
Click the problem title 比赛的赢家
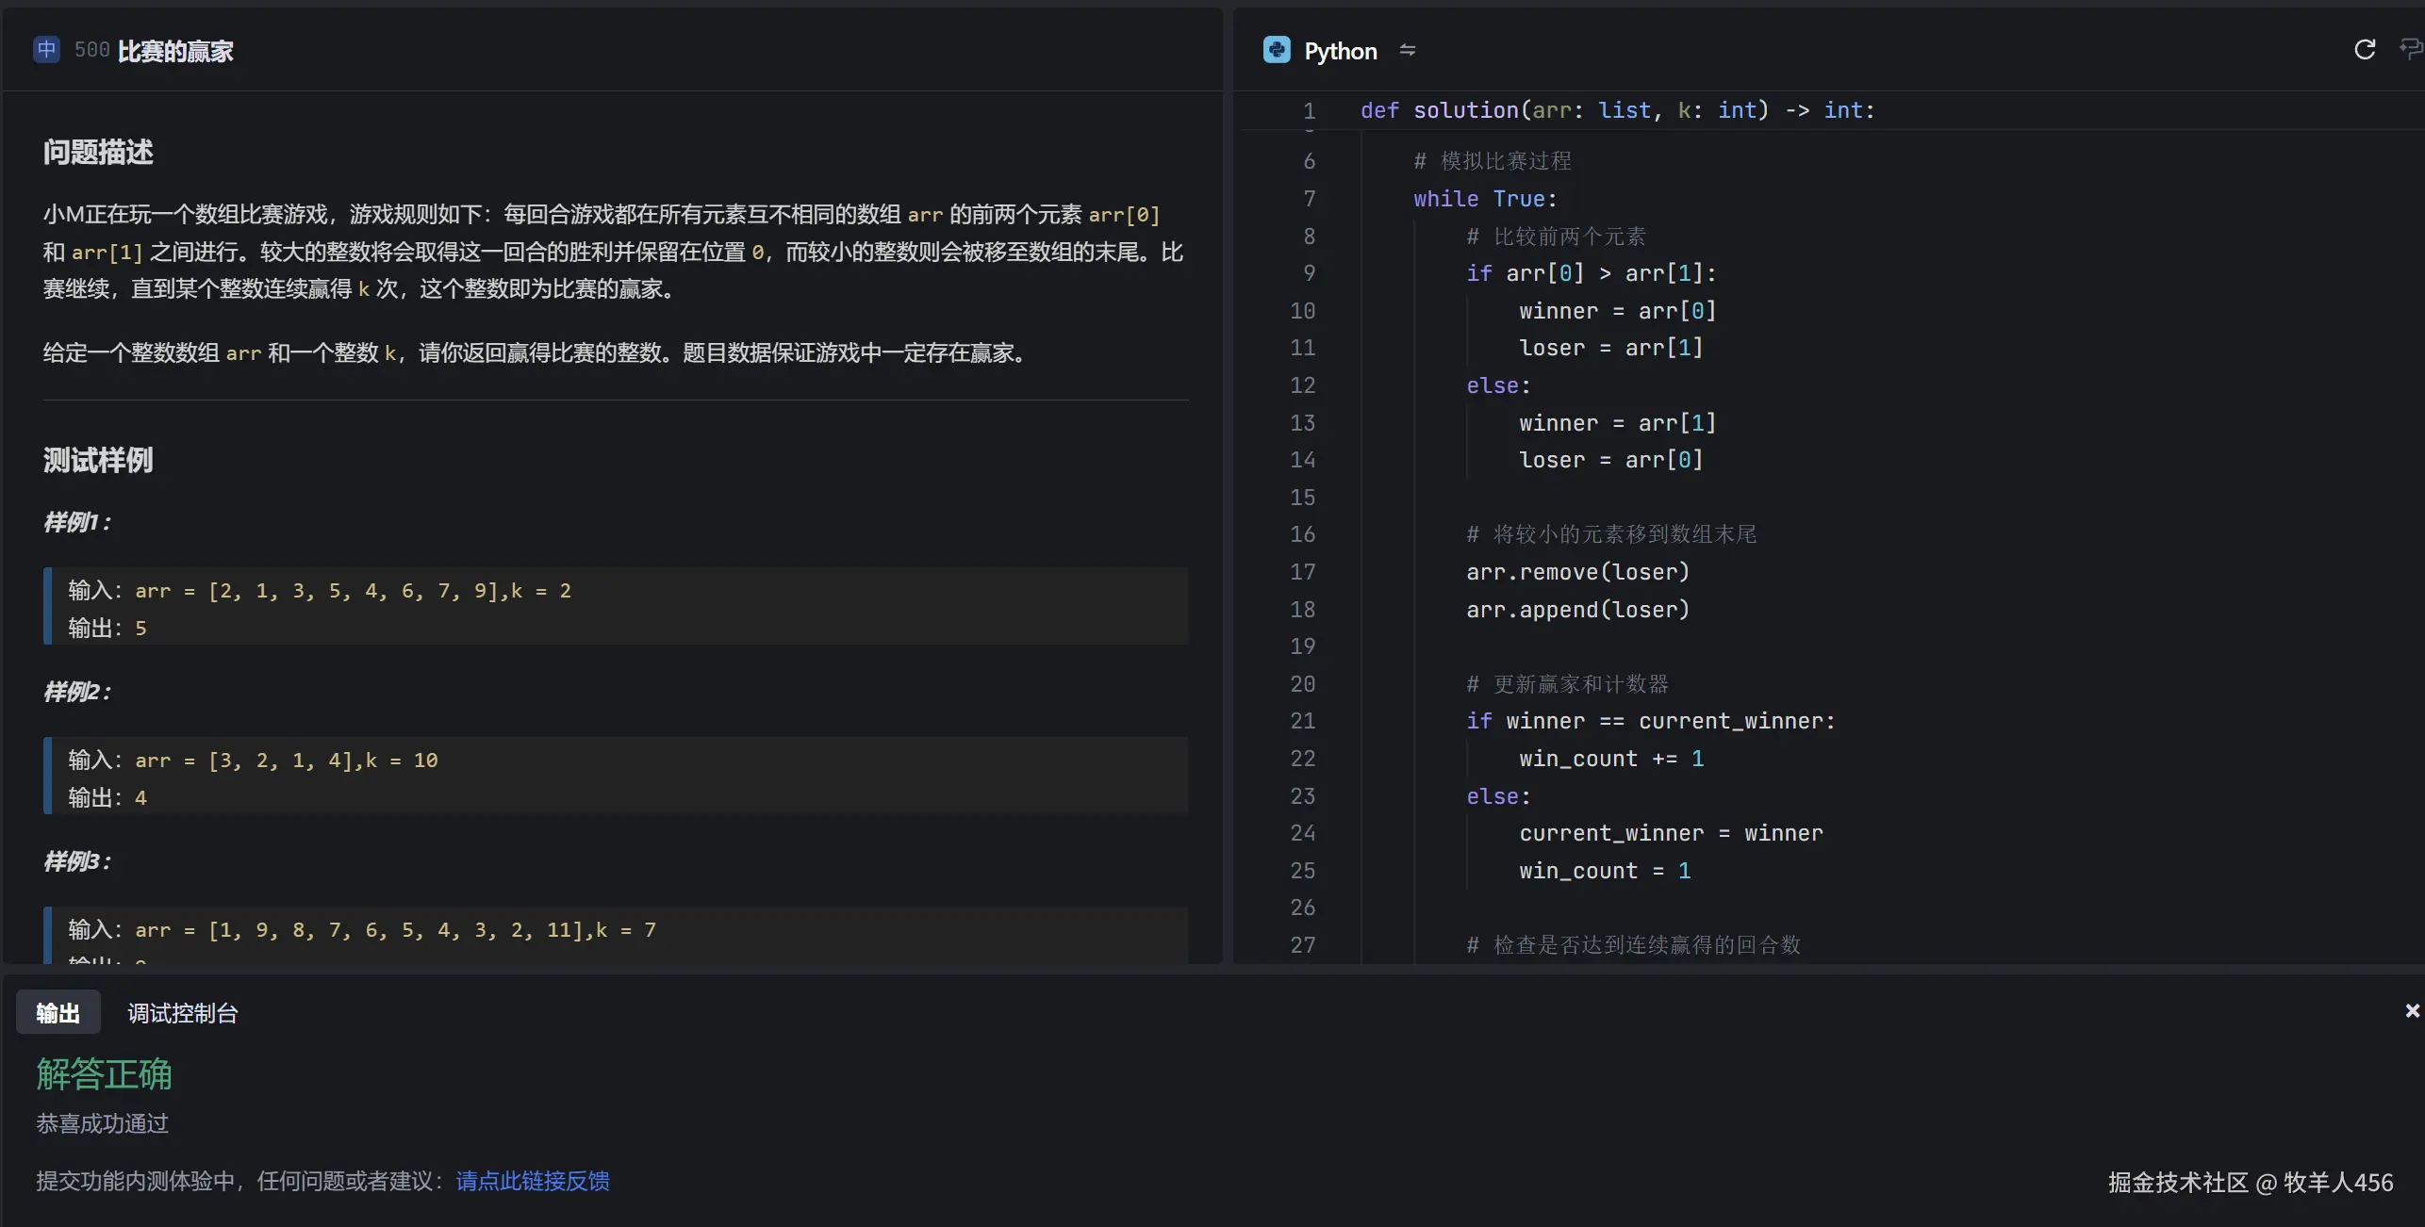(175, 51)
